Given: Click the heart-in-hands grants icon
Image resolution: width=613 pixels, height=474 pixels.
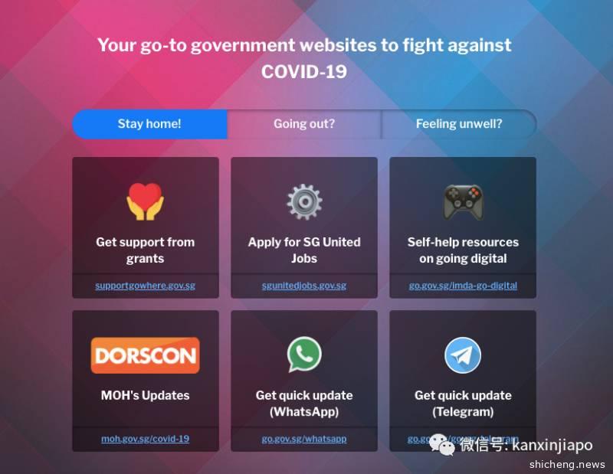Looking at the screenshot, I should point(145,201).
